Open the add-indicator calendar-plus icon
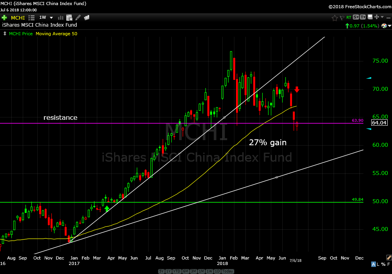Image resolution: width=392 pixels, height=274 pixels. point(69,18)
